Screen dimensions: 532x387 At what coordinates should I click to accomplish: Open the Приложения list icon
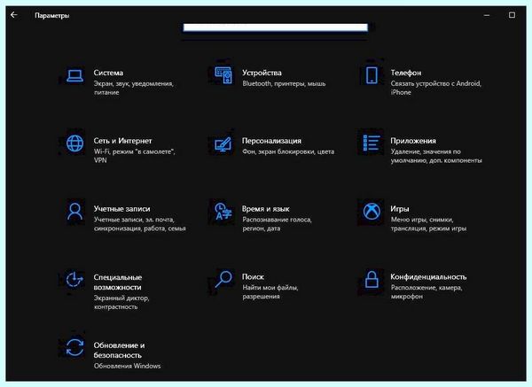372,143
